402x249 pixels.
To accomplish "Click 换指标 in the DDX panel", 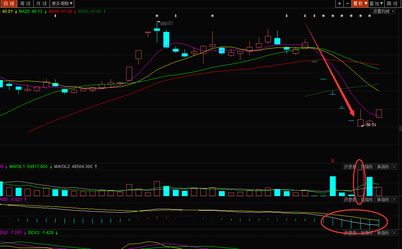I will point(383,233).
